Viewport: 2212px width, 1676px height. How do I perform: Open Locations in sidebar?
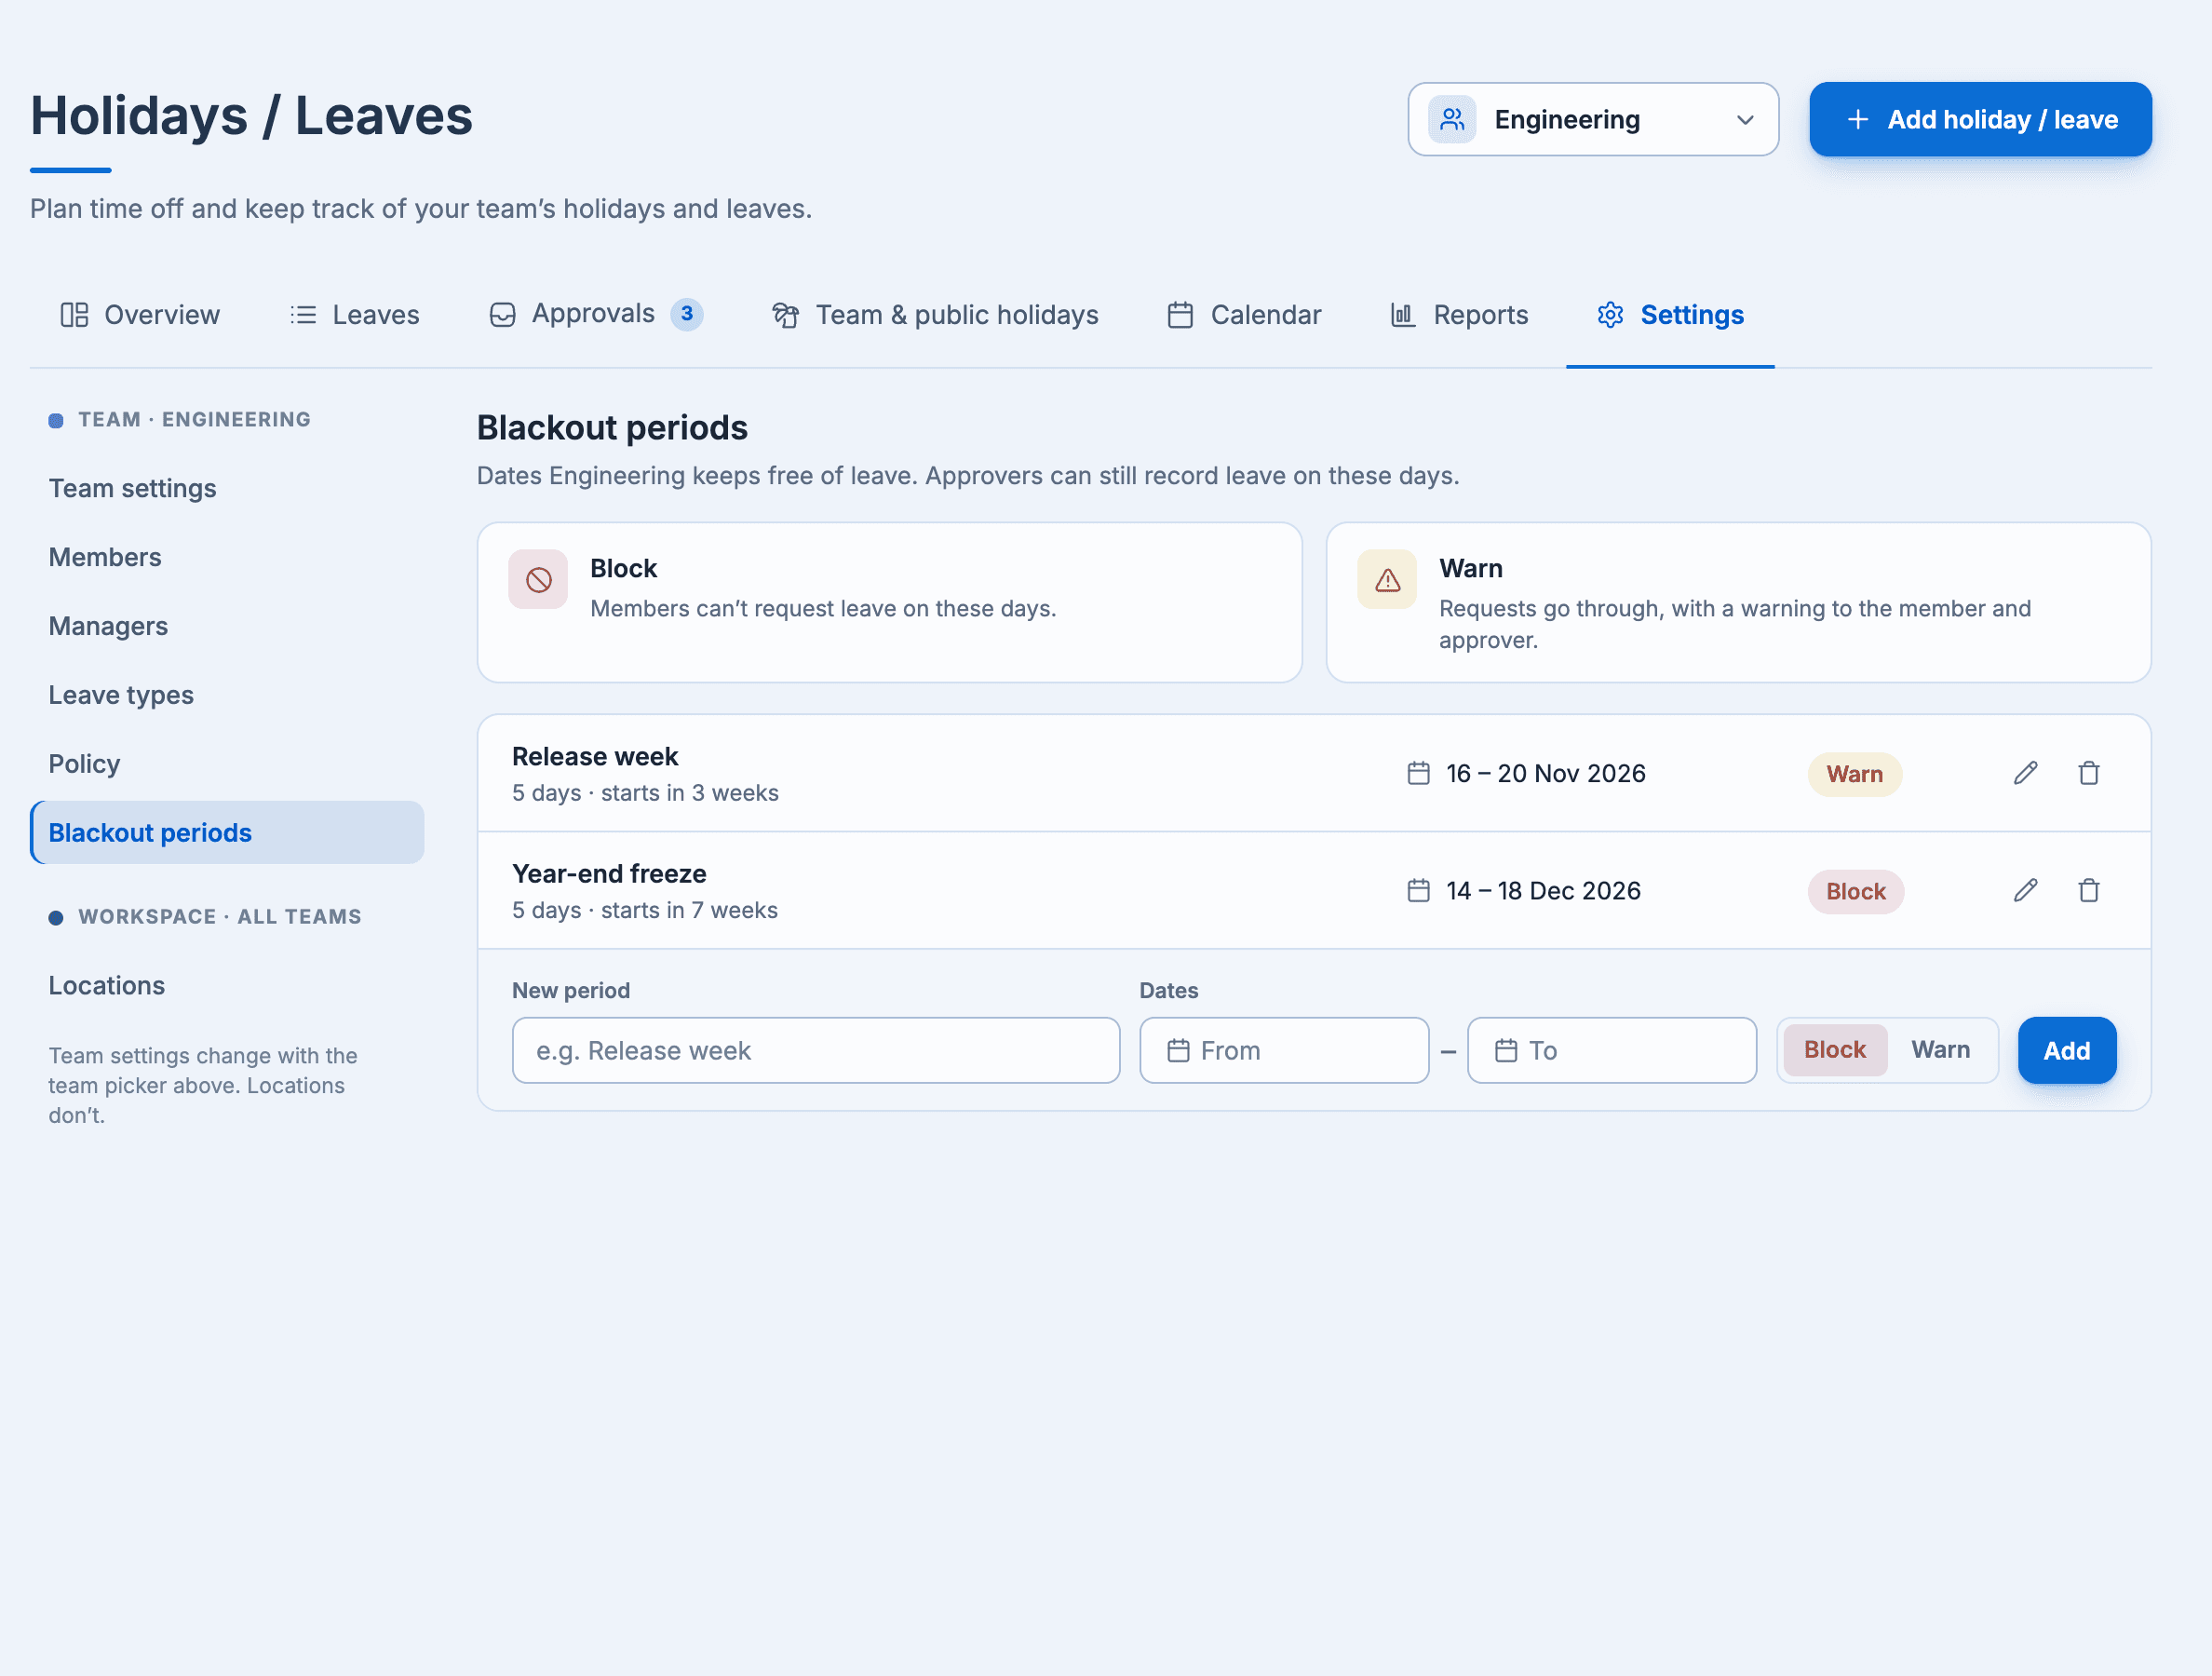tap(227, 986)
